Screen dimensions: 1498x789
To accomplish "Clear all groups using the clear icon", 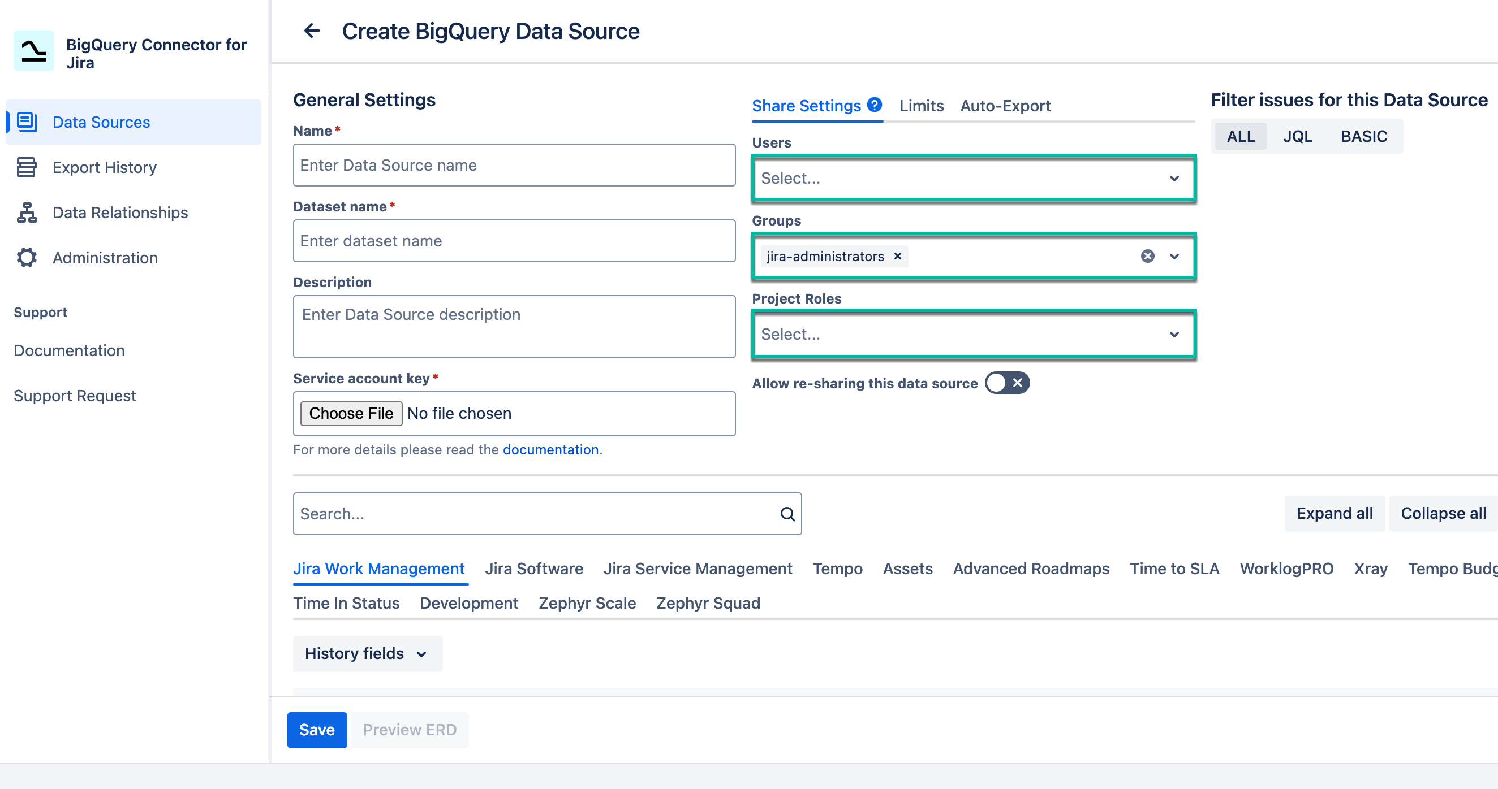I will pyautogui.click(x=1147, y=256).
